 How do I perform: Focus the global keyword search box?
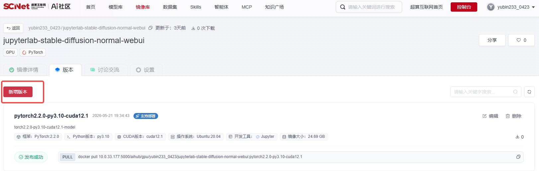(x=369, y=7)
